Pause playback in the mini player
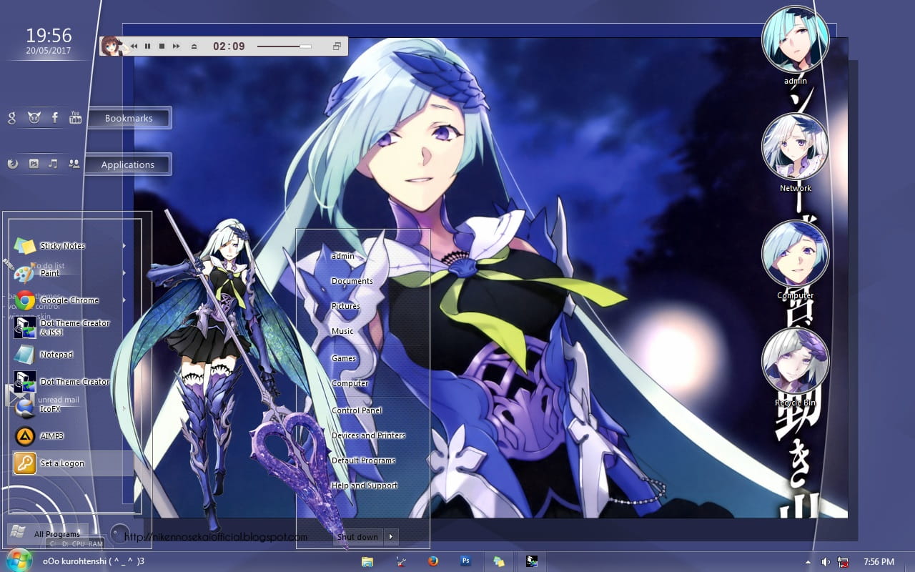The width and height of the screenshot is (915, 572). 147,46
